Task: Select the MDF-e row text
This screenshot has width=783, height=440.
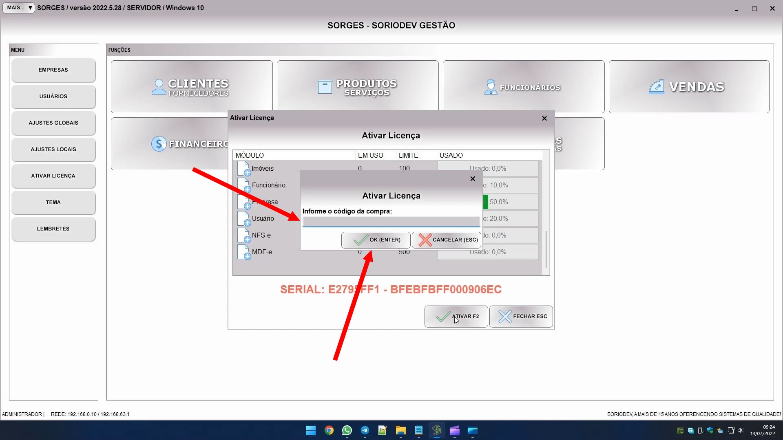Action: coord(262,252)
